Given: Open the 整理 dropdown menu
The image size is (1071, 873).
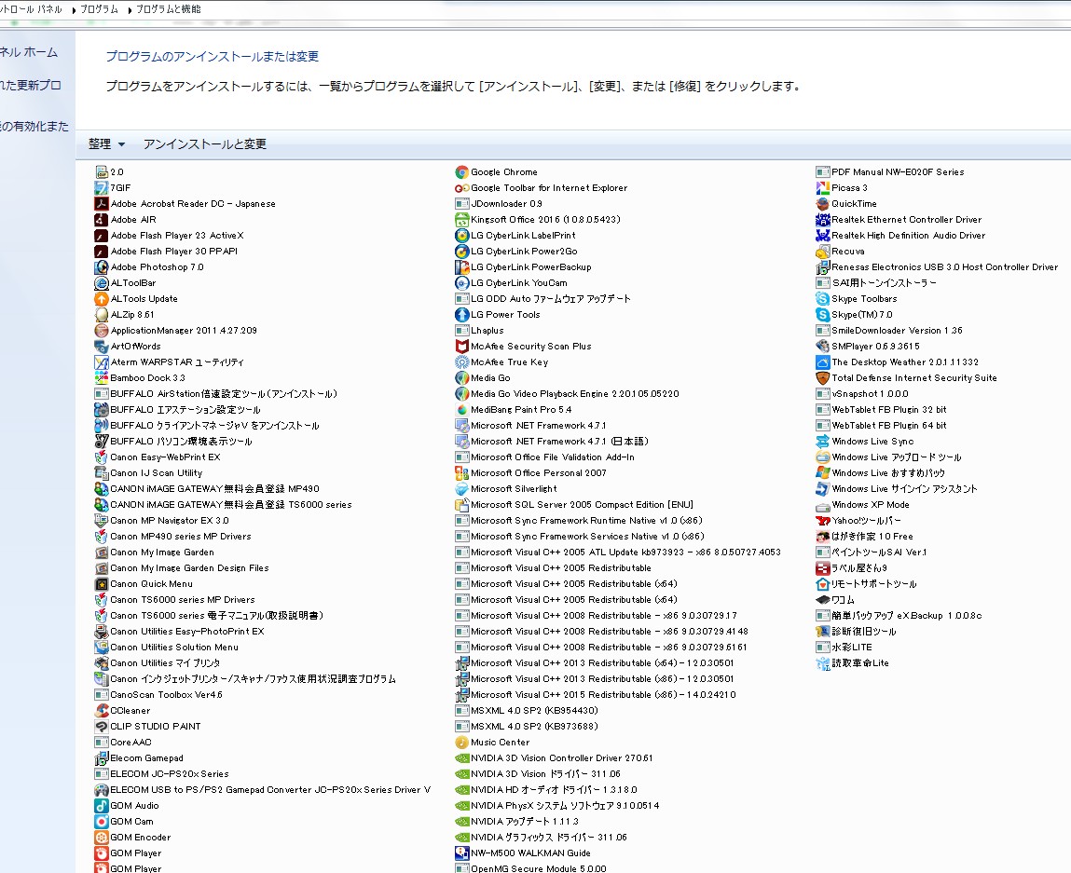Looking at the screenshot, I should (106, 144).
